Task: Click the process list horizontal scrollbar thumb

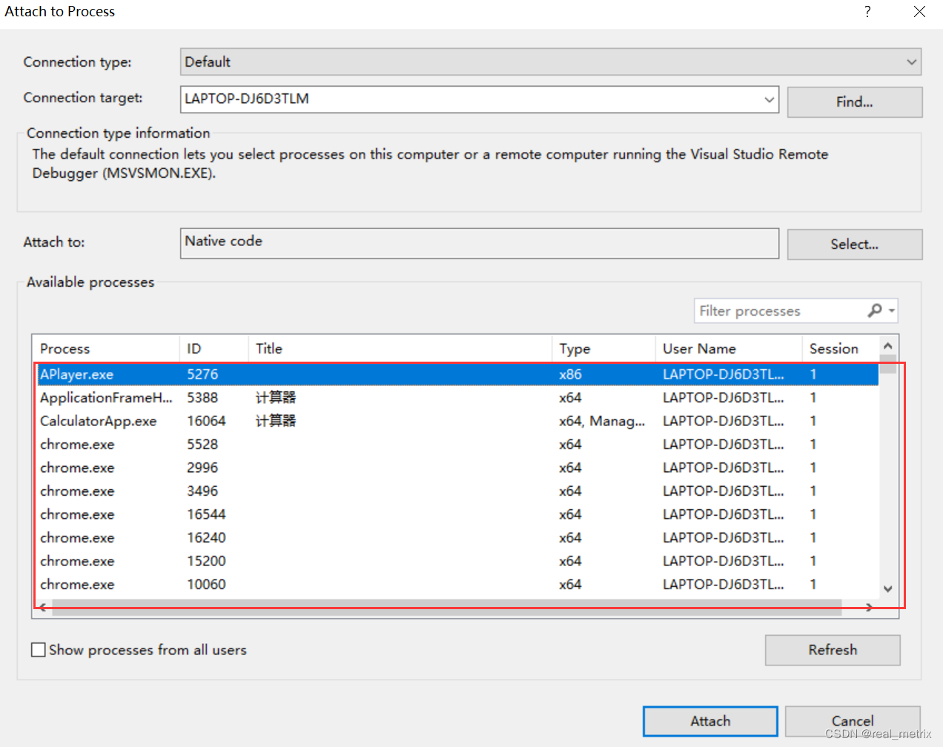Action: [447, 608]
